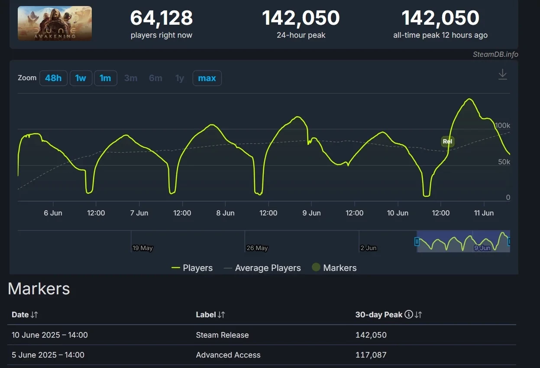Click the Advanced Access marker row
The image size is (540, 368).
click(228, 355)
